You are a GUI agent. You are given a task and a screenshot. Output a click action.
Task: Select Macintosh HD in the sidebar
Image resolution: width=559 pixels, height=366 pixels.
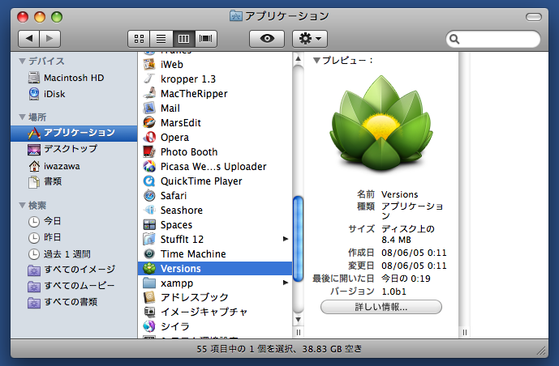tap(73, 78)
